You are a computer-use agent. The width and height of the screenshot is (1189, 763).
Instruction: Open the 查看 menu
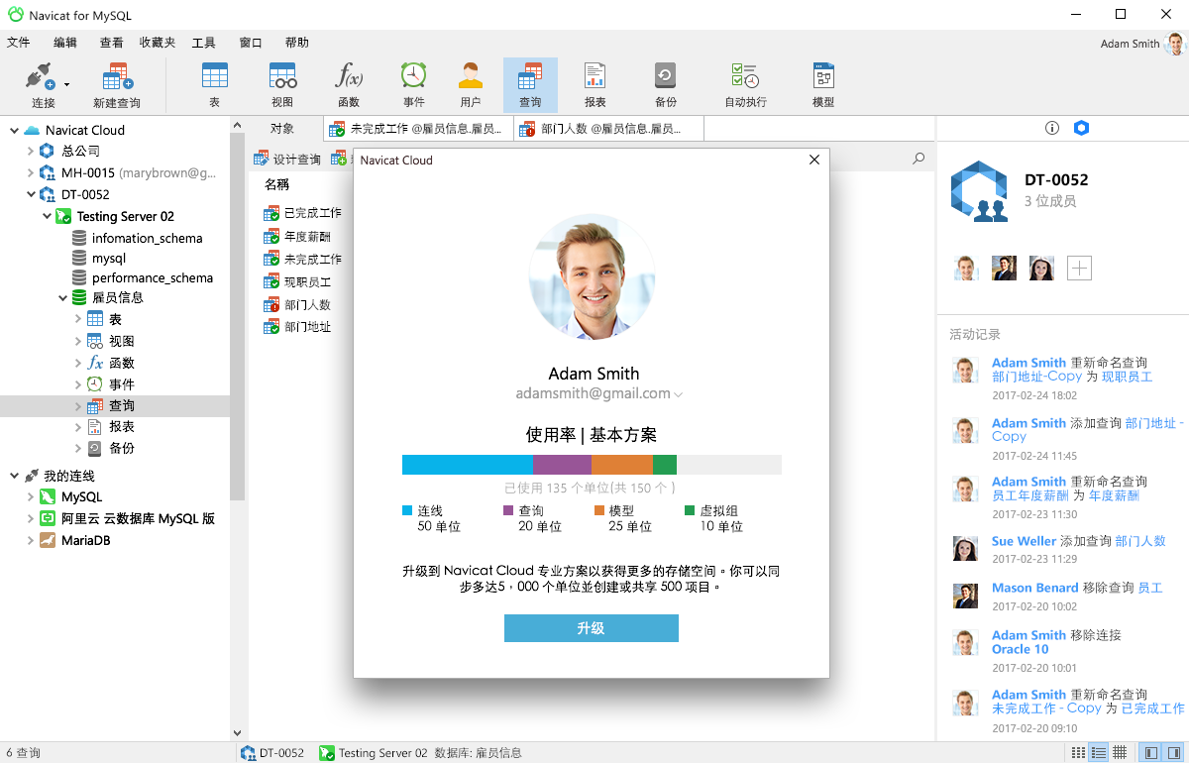(x=111, y=43)
